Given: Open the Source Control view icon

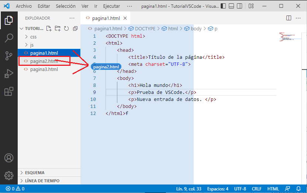Looking at the screenshot, I should [8, 56].
